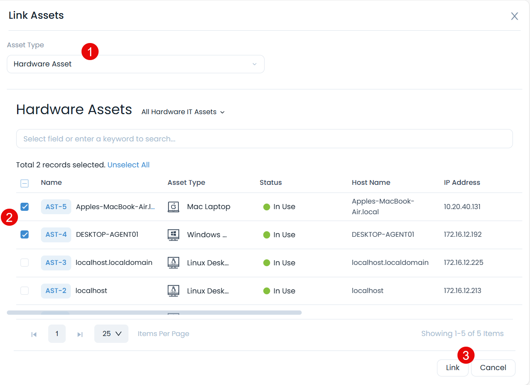Uncheck the AST-4 DESKTOP-AGENT01 checkbox
The width and height of the screenshot is (530, 385).
[x=25, y=235]
